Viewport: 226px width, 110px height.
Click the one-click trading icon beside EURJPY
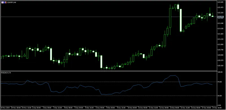[2, 3]
